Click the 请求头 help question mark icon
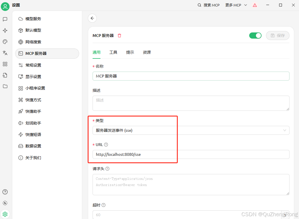 pyautogui.click(x=107, y=169)
